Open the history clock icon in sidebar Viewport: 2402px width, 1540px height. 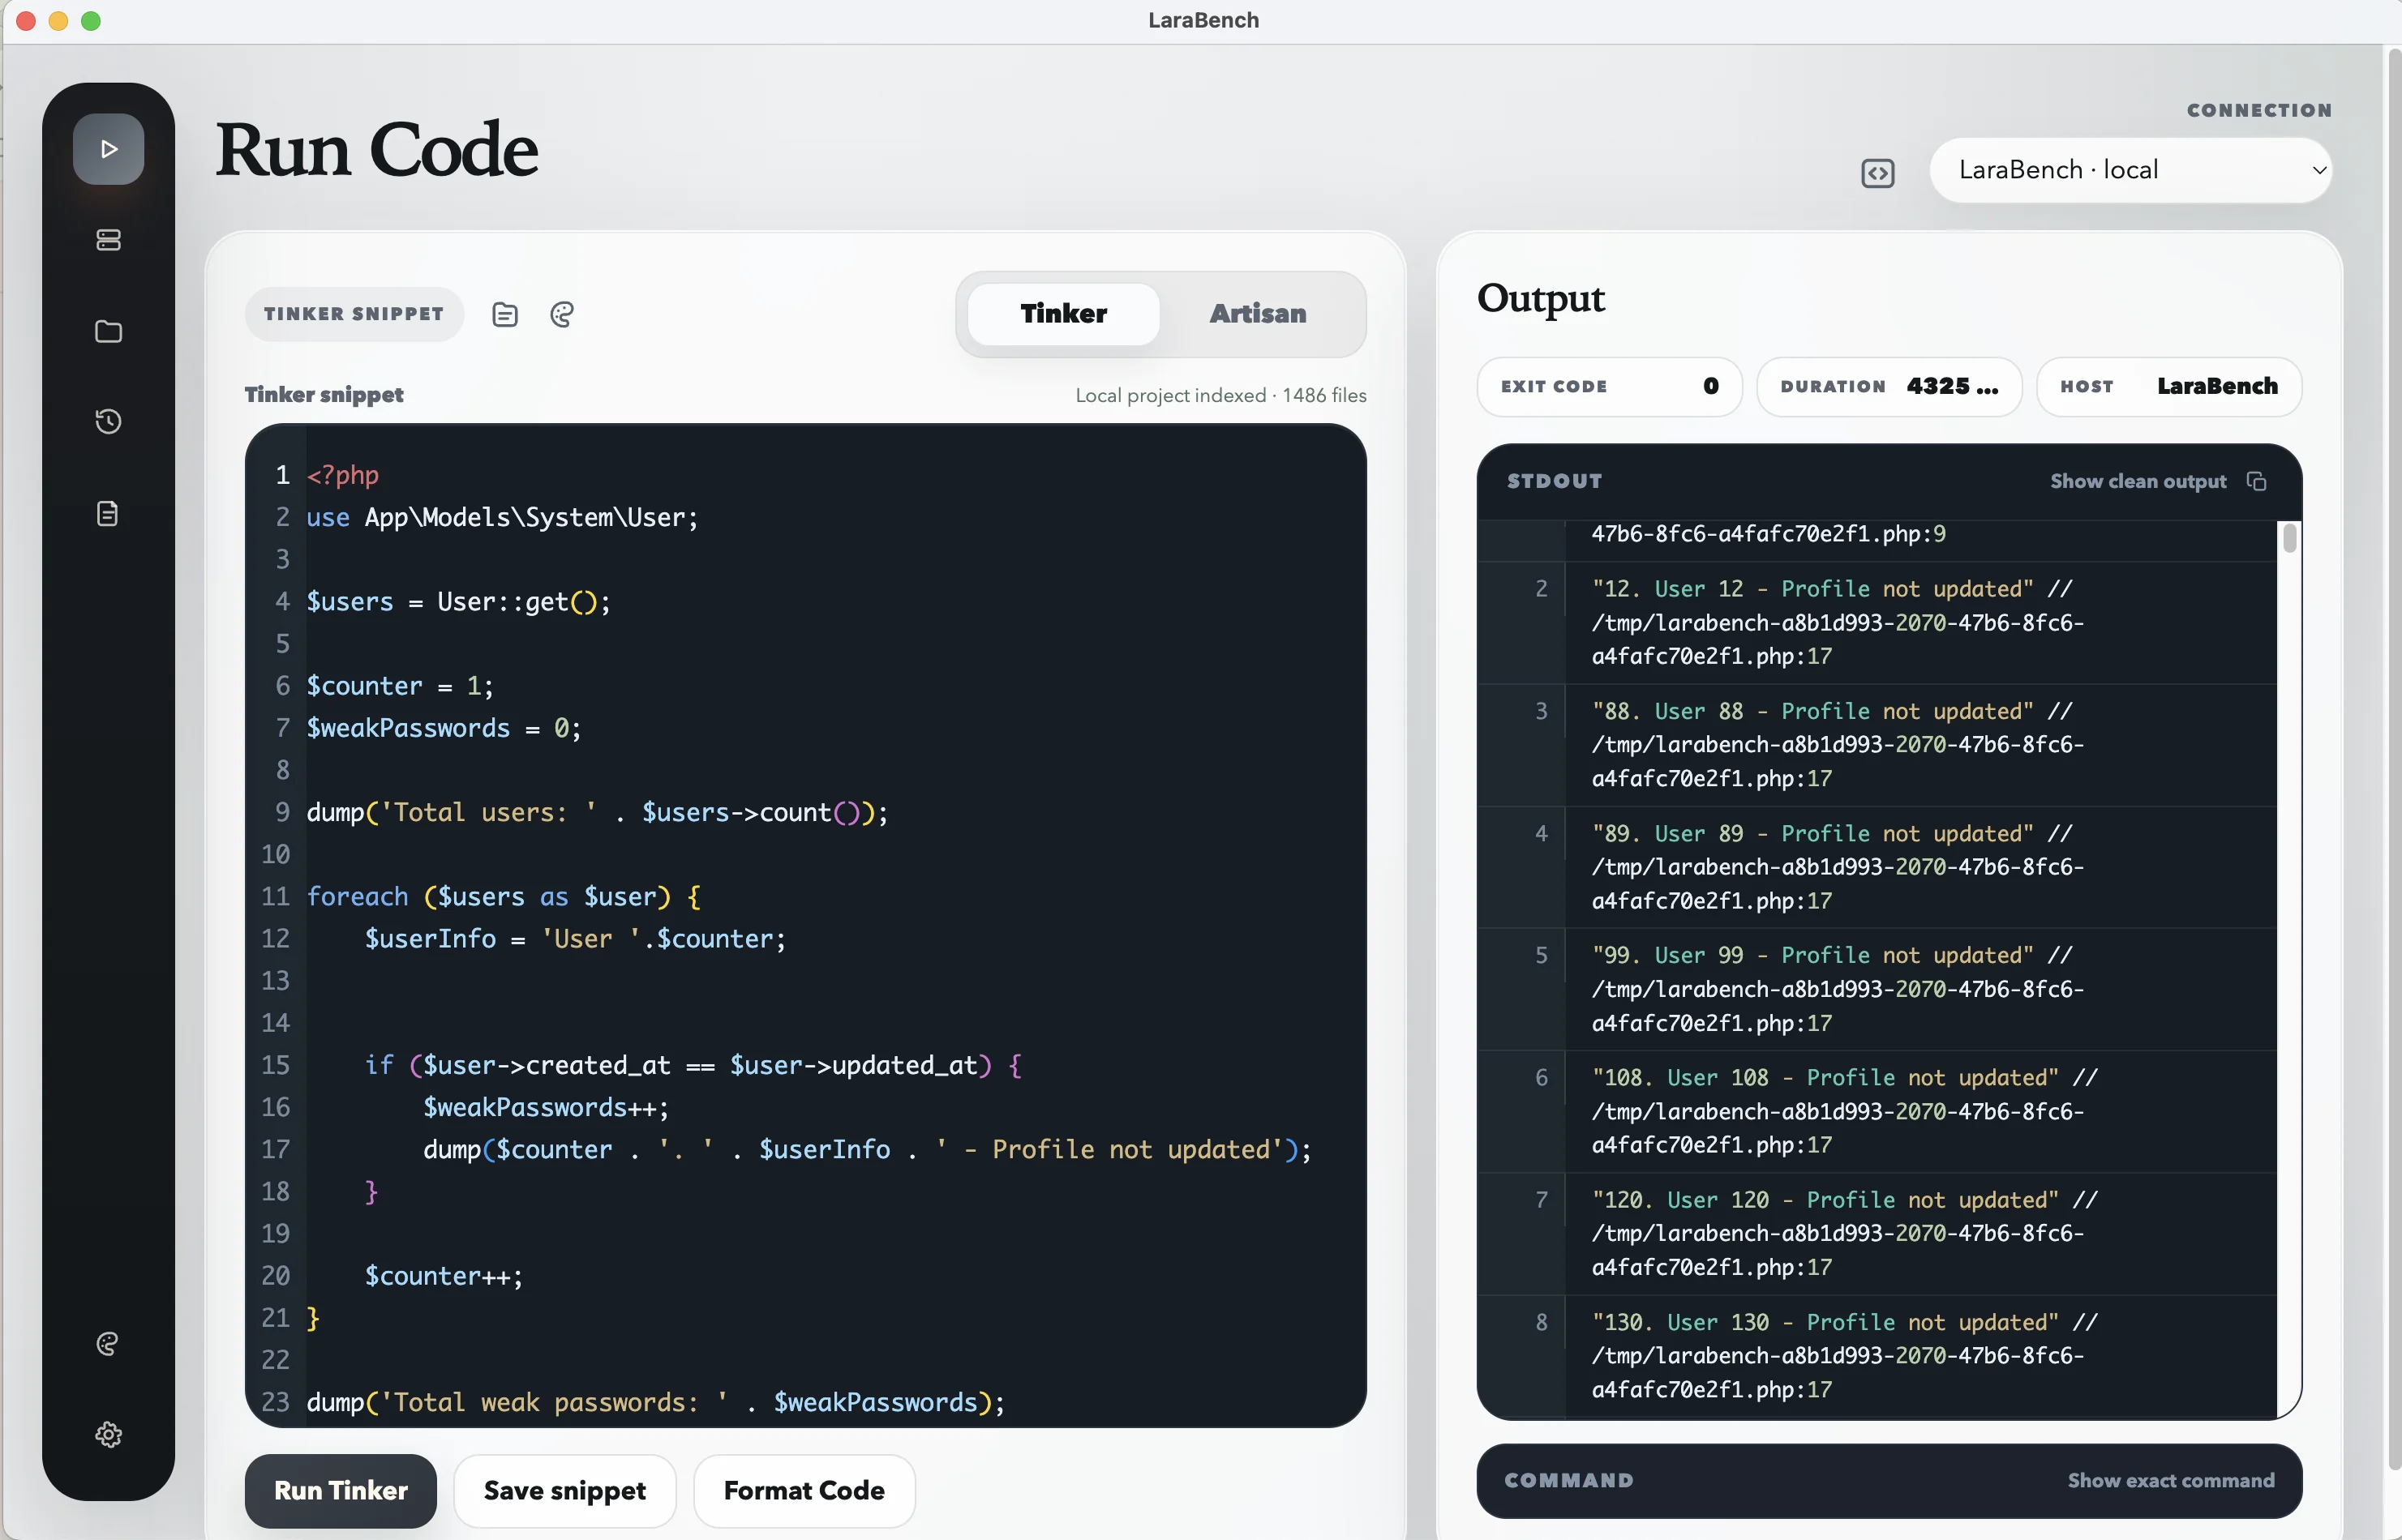(108, 422)
